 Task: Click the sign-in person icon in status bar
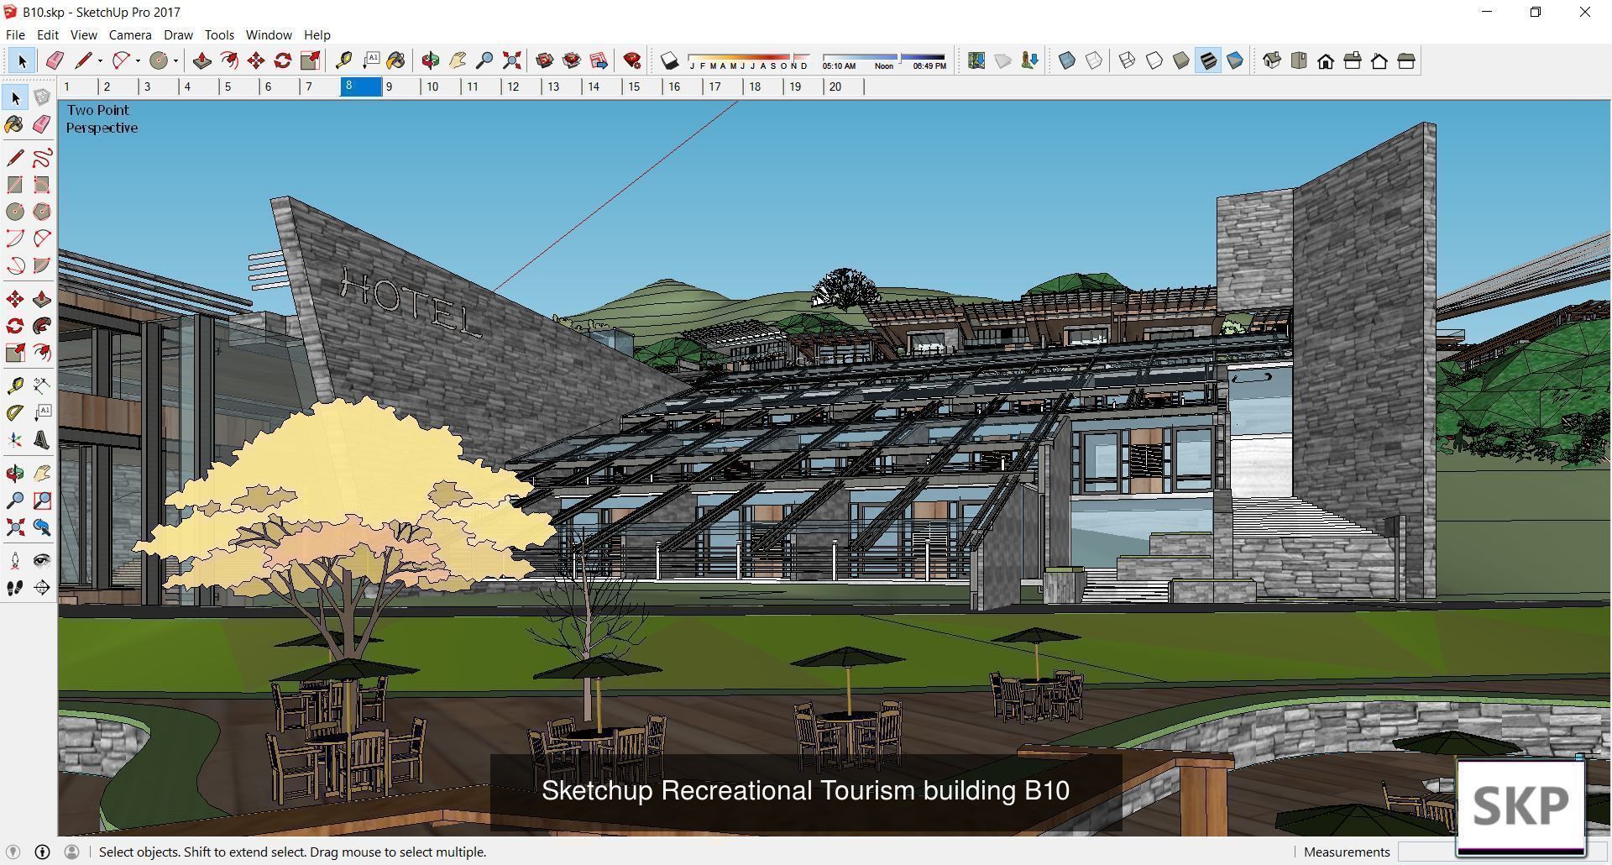(71, 852)
